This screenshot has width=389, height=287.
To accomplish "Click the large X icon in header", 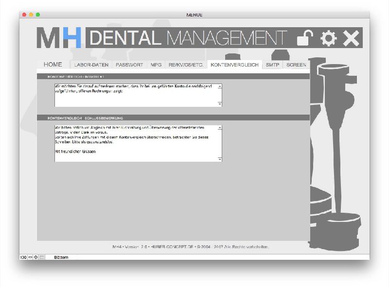I will pos(351,38).
